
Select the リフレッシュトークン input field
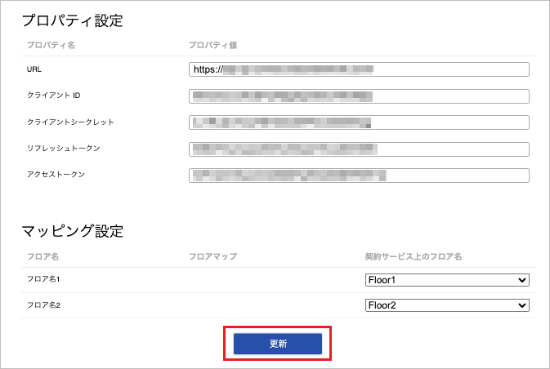[x=359, y=149]
